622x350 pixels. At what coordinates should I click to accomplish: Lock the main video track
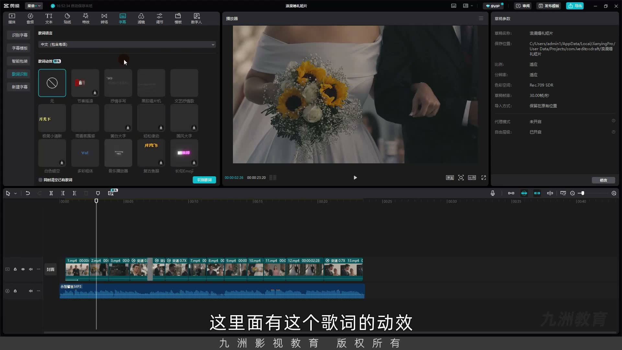pyautogui.click(x=15, y=269)
